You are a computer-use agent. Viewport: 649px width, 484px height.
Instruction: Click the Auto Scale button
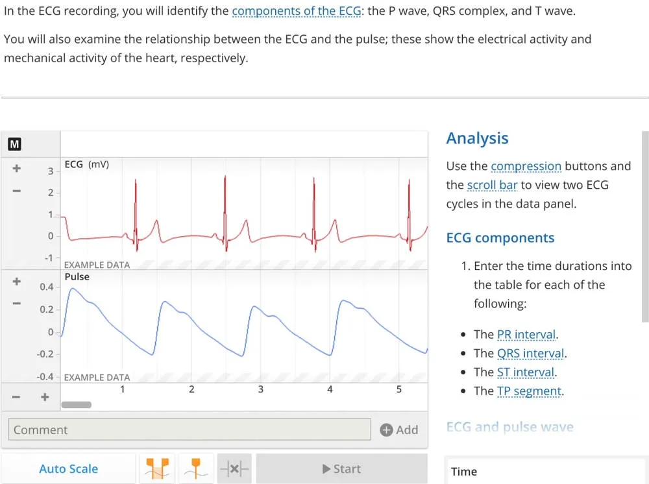(68, 468)
